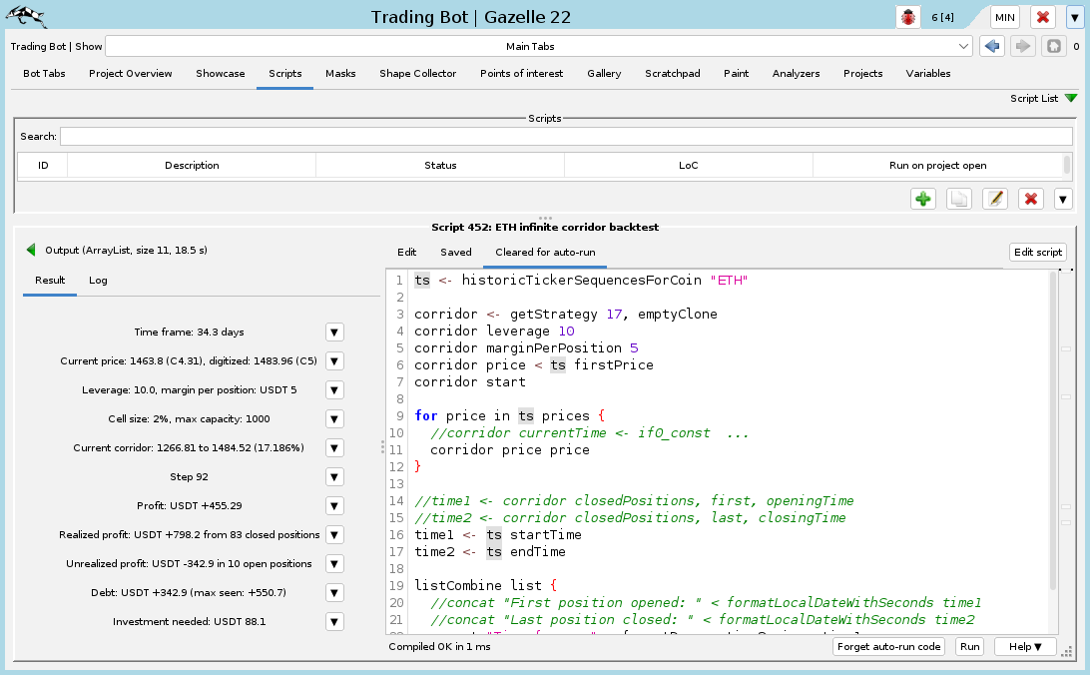Select the Saved tab in editor
This screenshot has height=675, width=1090.
pos(456,253)
